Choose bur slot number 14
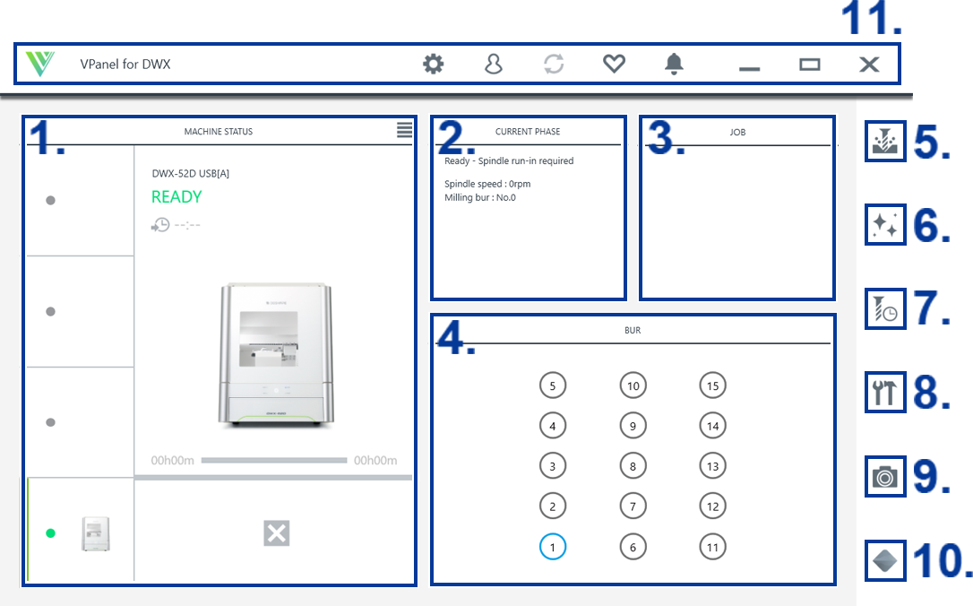Viewport: 973px width, 606px height. (712, 426)
